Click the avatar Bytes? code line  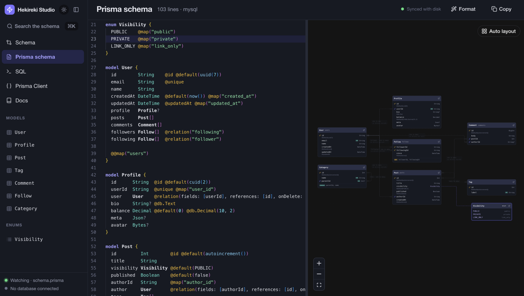pos(130,225)
